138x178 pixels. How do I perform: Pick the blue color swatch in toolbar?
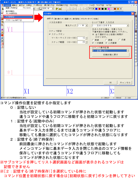(96, 9)
